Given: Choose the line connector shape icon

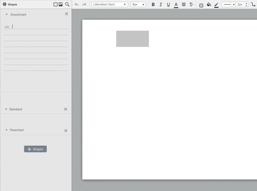Looking at the screenshot, I should [253, 5].
